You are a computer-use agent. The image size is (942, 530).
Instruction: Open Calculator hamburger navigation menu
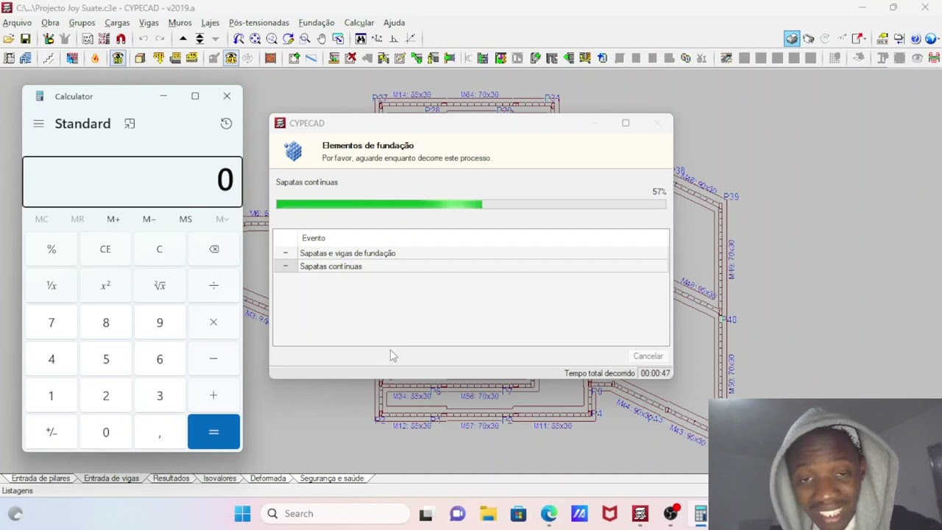click(x=38, y=124)
